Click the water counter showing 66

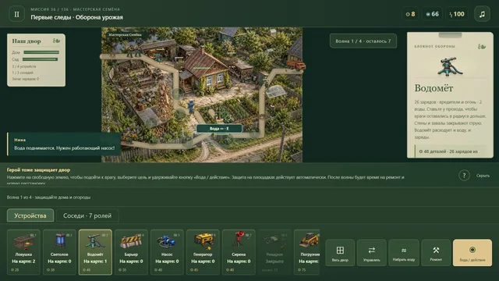(x=432, y=14)
